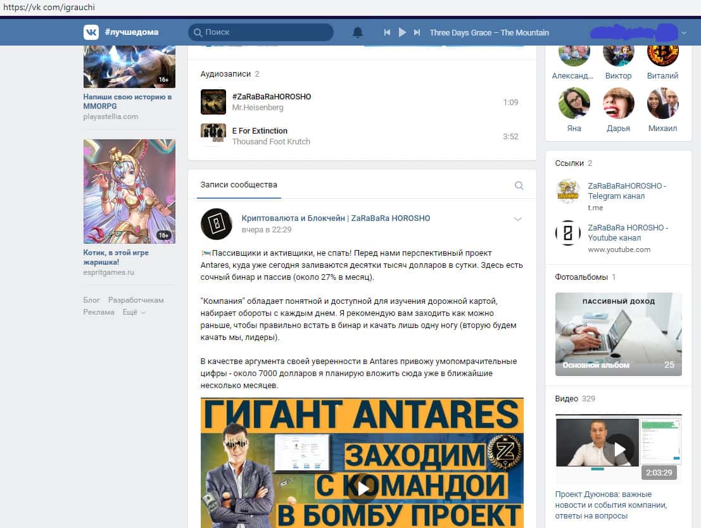Open Блог footer link
701x528 pixels.
pos(92,300)
